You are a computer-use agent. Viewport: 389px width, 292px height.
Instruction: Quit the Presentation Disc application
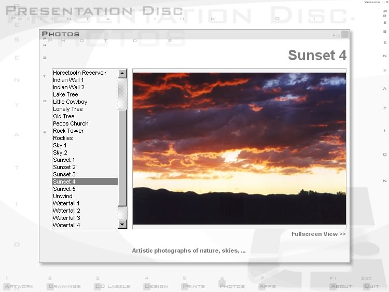tap(371, 286)
